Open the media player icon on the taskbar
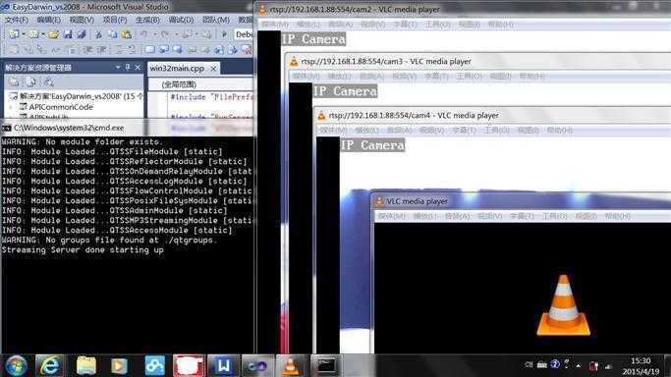Screen dimensions: 671x377 tap(119, 366)
